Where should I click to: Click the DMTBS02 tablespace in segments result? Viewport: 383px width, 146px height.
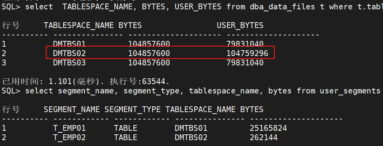click(191, 138)
